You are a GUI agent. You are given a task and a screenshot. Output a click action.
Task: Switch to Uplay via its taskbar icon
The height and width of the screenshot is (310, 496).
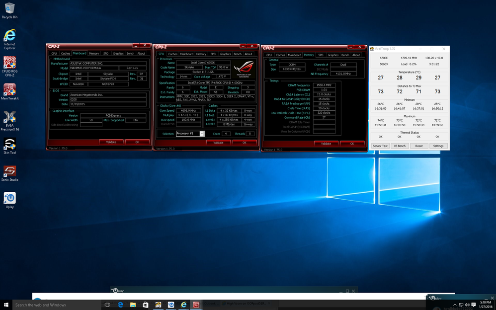171,305
